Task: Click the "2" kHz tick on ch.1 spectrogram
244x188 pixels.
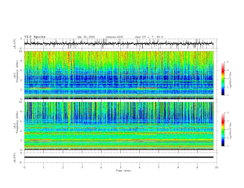Action: 22,90
